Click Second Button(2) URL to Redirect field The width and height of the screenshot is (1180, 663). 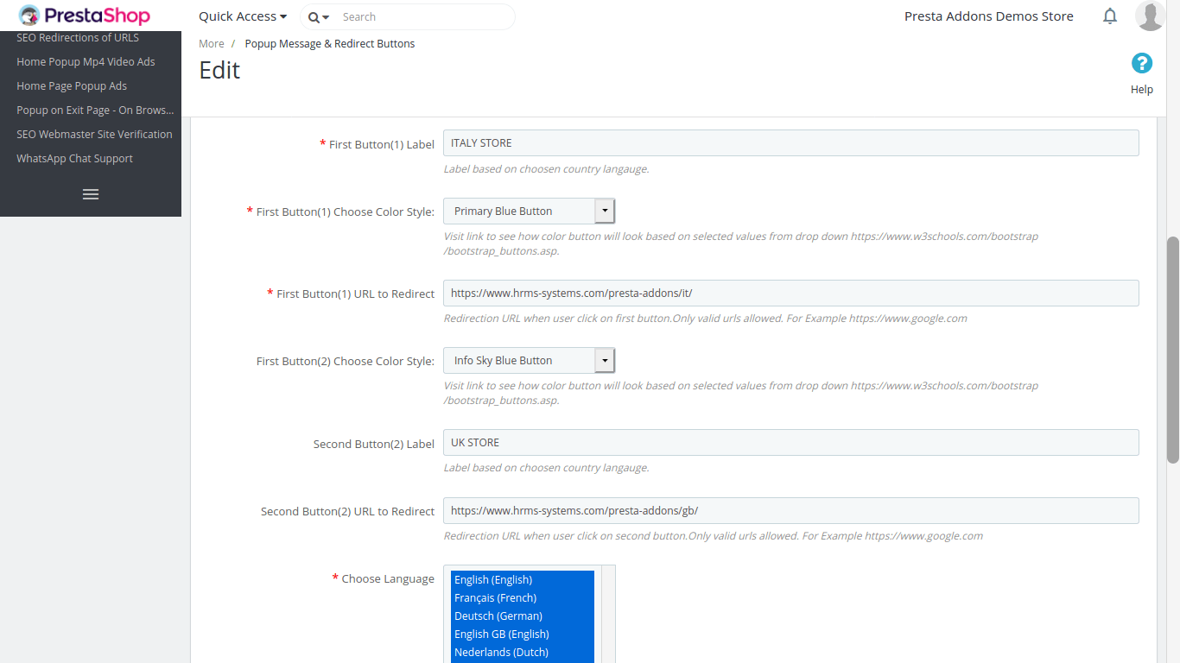click(790, 511)
